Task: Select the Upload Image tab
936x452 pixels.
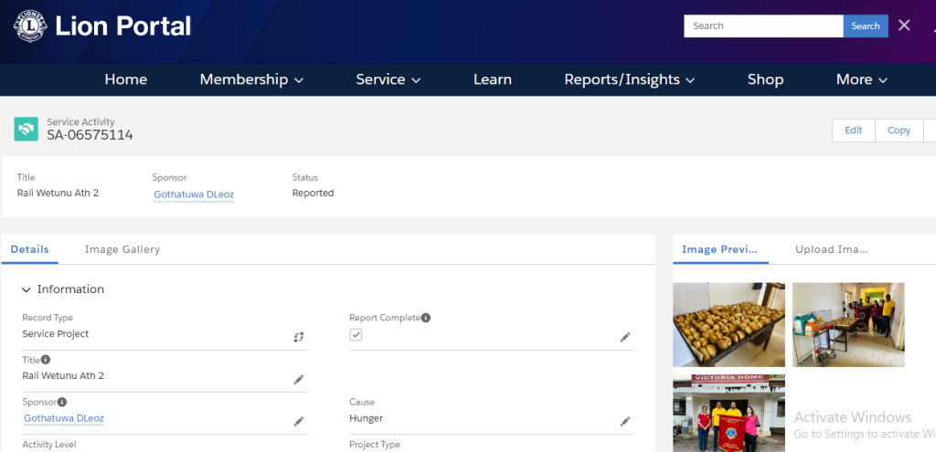Action: coord(831,249)
